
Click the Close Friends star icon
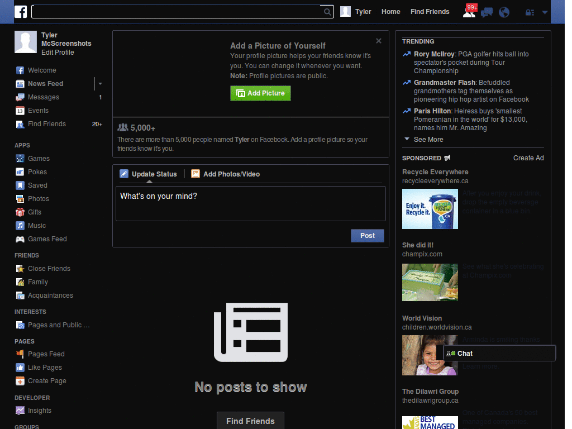pos(20,269)
